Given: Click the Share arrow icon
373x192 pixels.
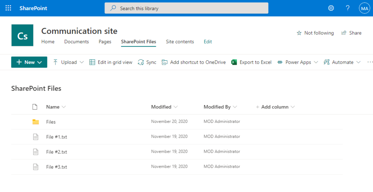Looking at the screenshot, I should click(344, 33).
